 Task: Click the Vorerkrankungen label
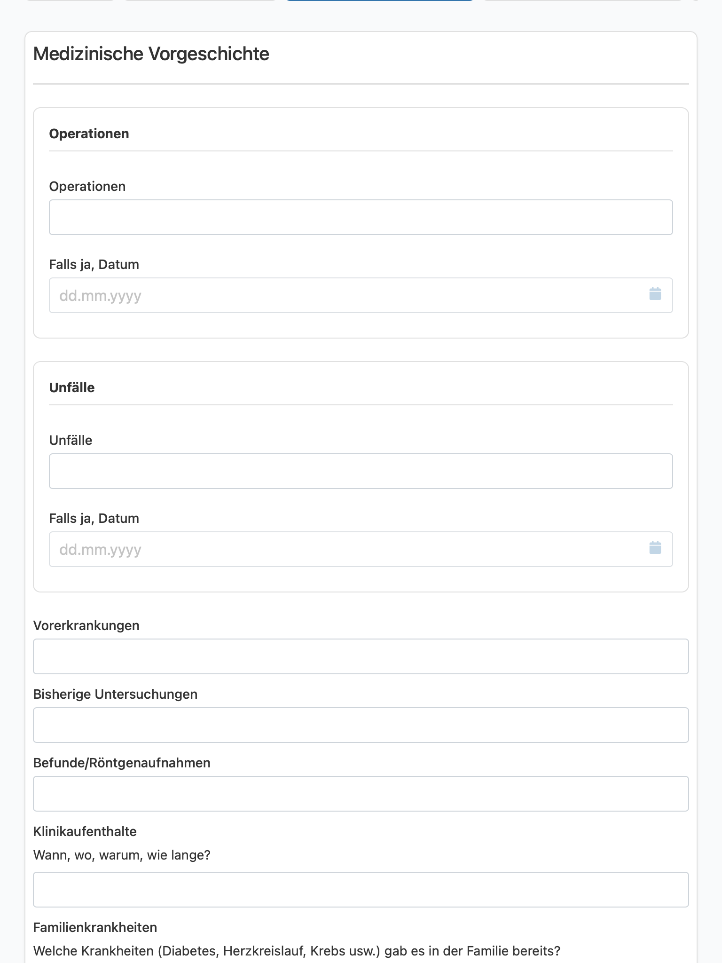tap(86, 625)
